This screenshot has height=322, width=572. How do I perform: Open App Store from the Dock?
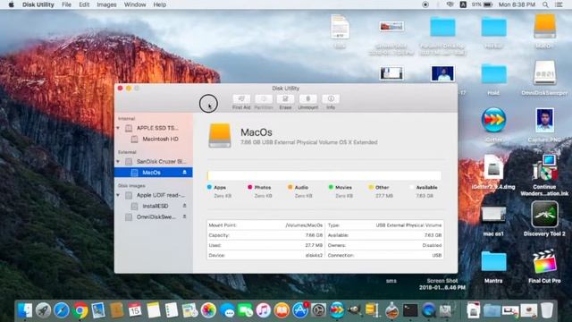point(300,310)
